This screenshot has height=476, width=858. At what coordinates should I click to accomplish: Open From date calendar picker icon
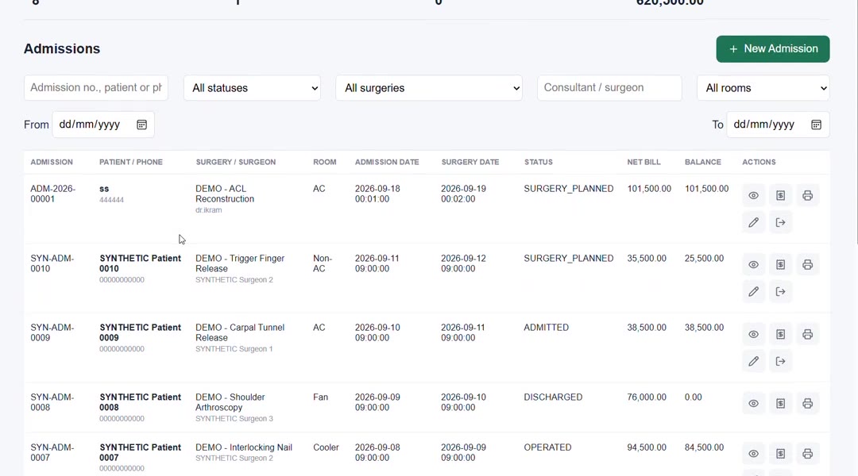(x=141, y=125)
